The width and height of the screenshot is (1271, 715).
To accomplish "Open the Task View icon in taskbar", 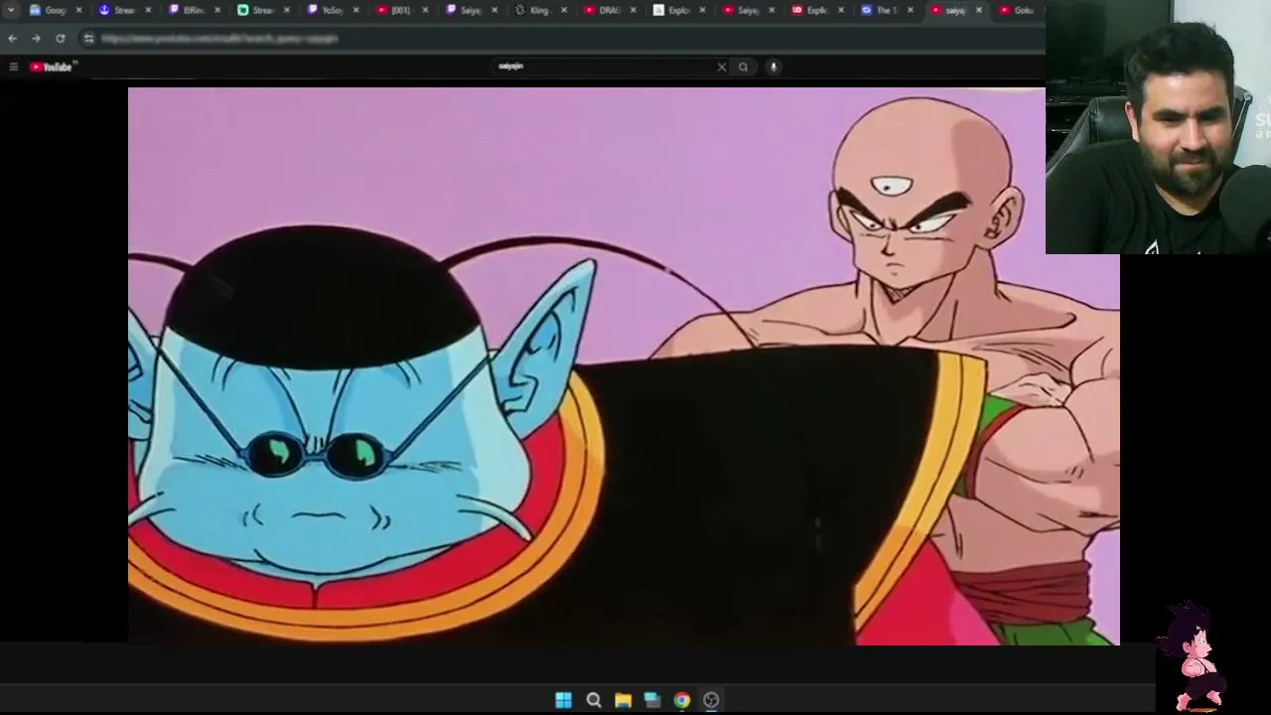I will 652,700.
